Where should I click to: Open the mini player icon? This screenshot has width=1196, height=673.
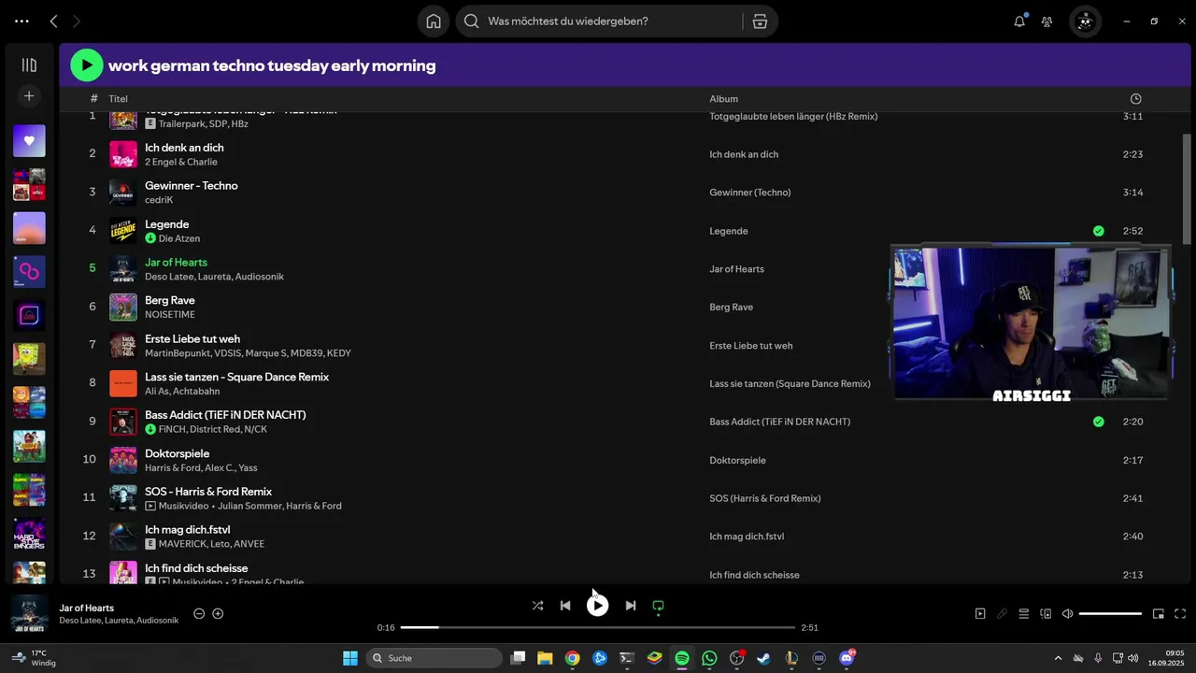point(1159,614)
